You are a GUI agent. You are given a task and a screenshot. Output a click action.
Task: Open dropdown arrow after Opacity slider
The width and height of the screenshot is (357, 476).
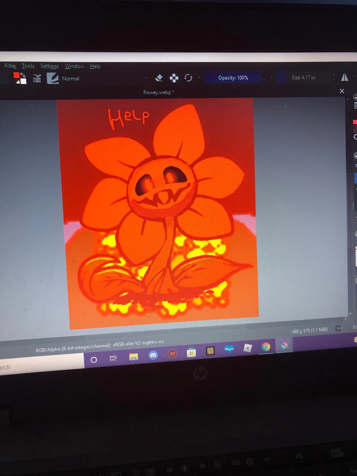(272, 78)
